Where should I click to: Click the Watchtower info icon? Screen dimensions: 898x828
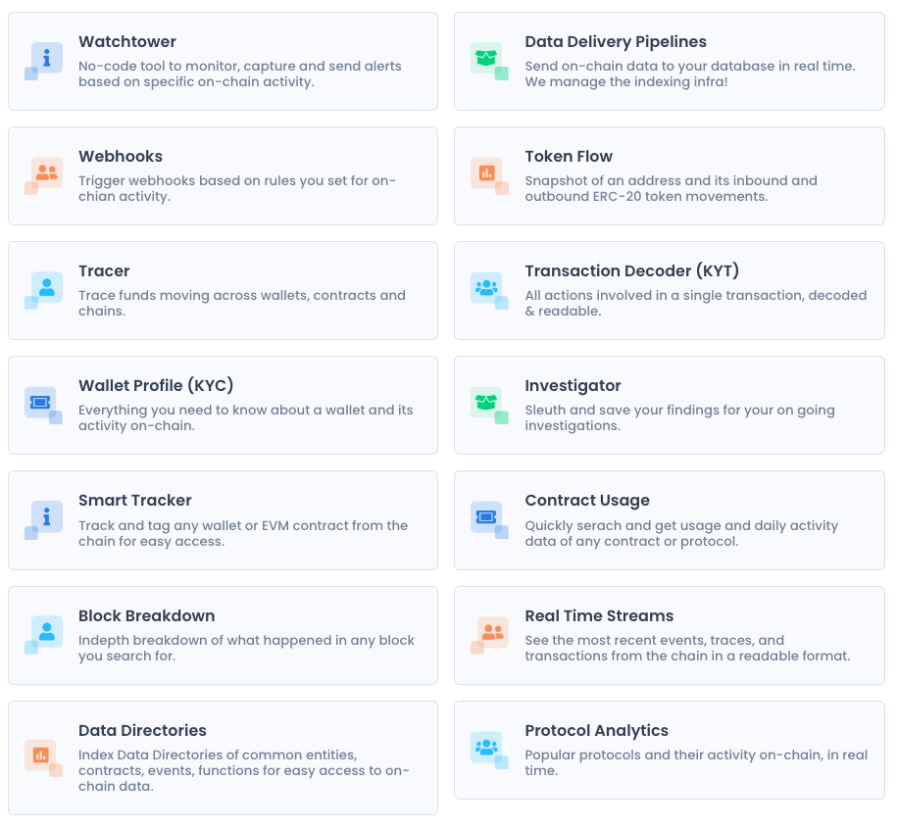point(46,59)
